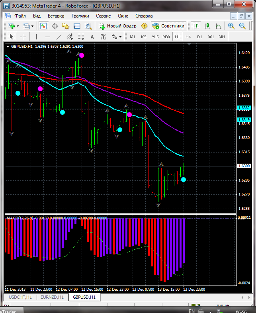
Task: Open the Сервис menu
Action: tap(104, 16)
